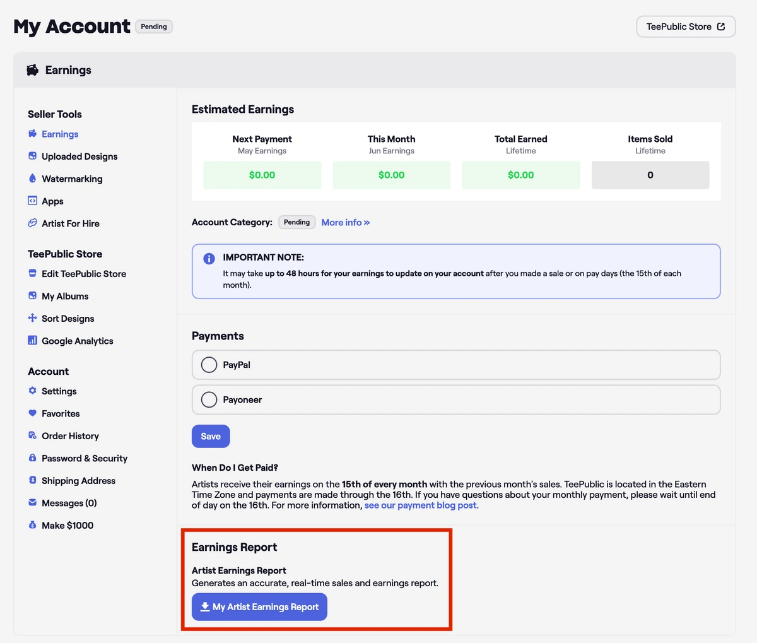The width and height of the screenshot is (757, 643).
Task: Click the Apps code icon
Action: pos(33,201)
